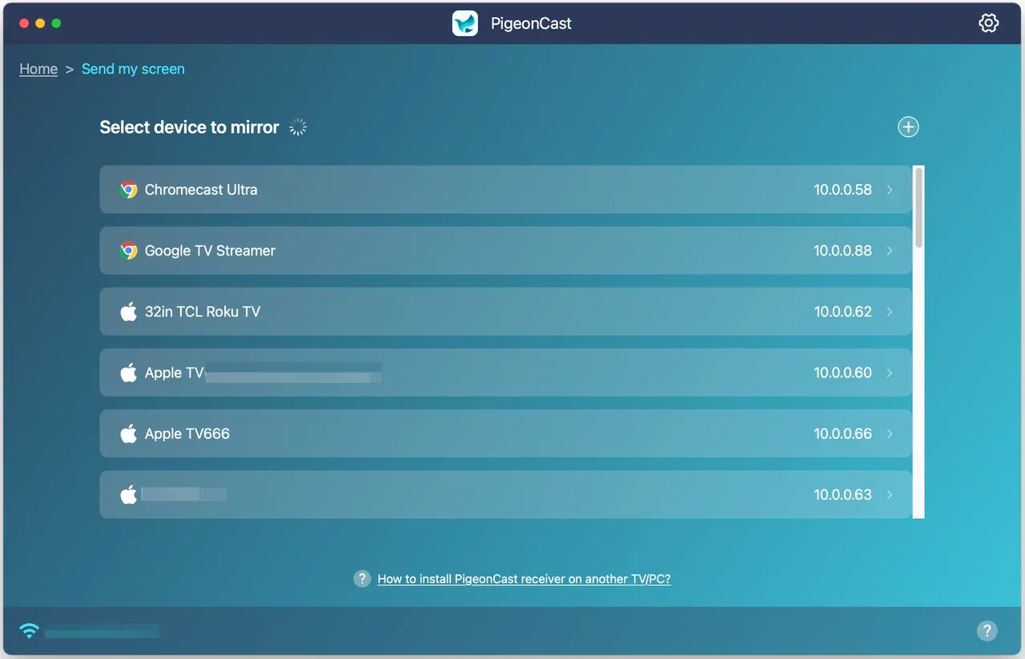Click the device list scrollbar thumb
This screenshot has height=659, width=1025.
click(x=919, y=207)
